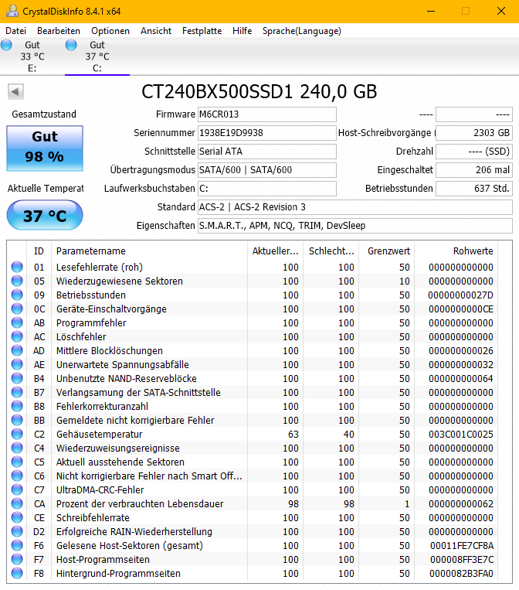Screen dimensions: 519x590
Task: Go to previous disk with left arrow
Action: click(x=15, y=91)
